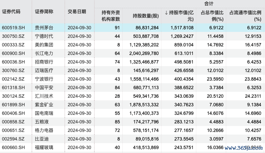Select stock code 600519.SH
This screenshot has height=153, width=265.
pyautogui.click(x=13, y=28)
